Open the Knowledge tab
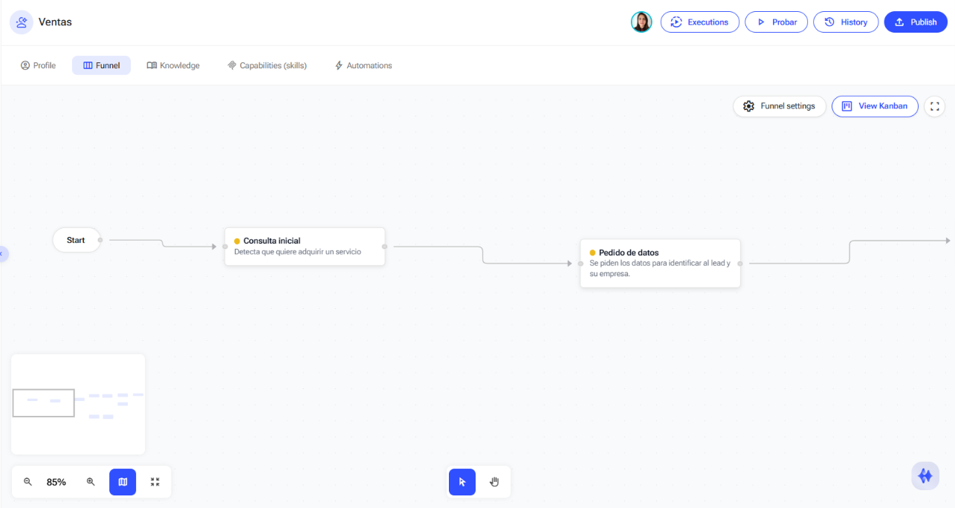Screen dimensions: 955x508 173,65
